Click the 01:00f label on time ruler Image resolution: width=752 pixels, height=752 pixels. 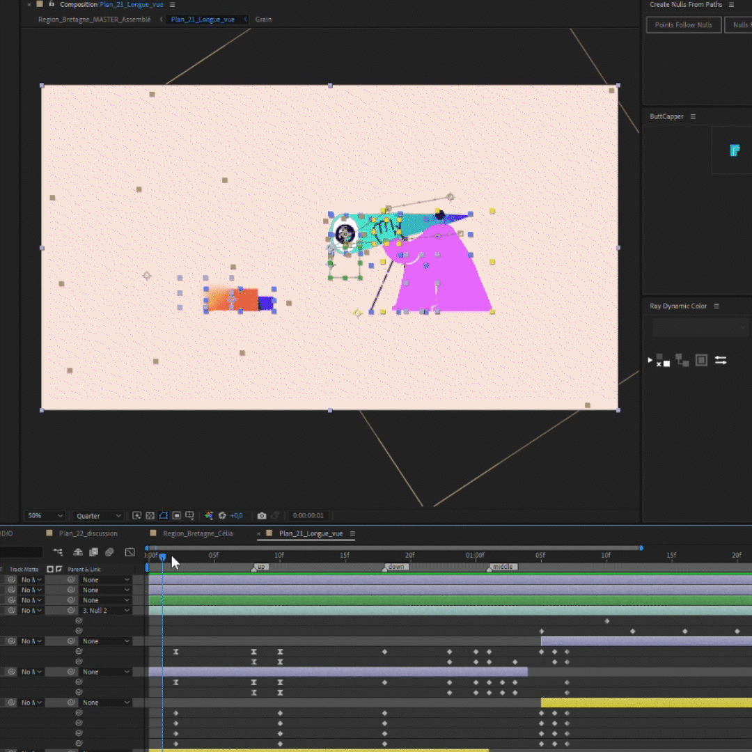[475, 556]
